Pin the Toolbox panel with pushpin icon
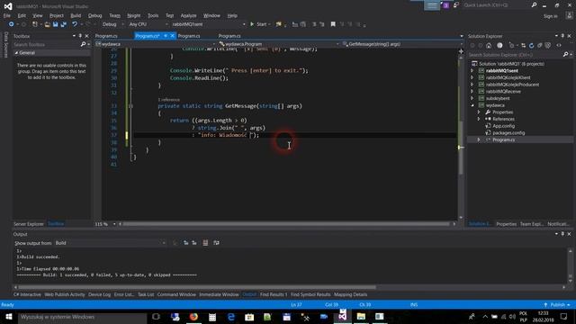The image size is (576, 324). click(80, 36)
